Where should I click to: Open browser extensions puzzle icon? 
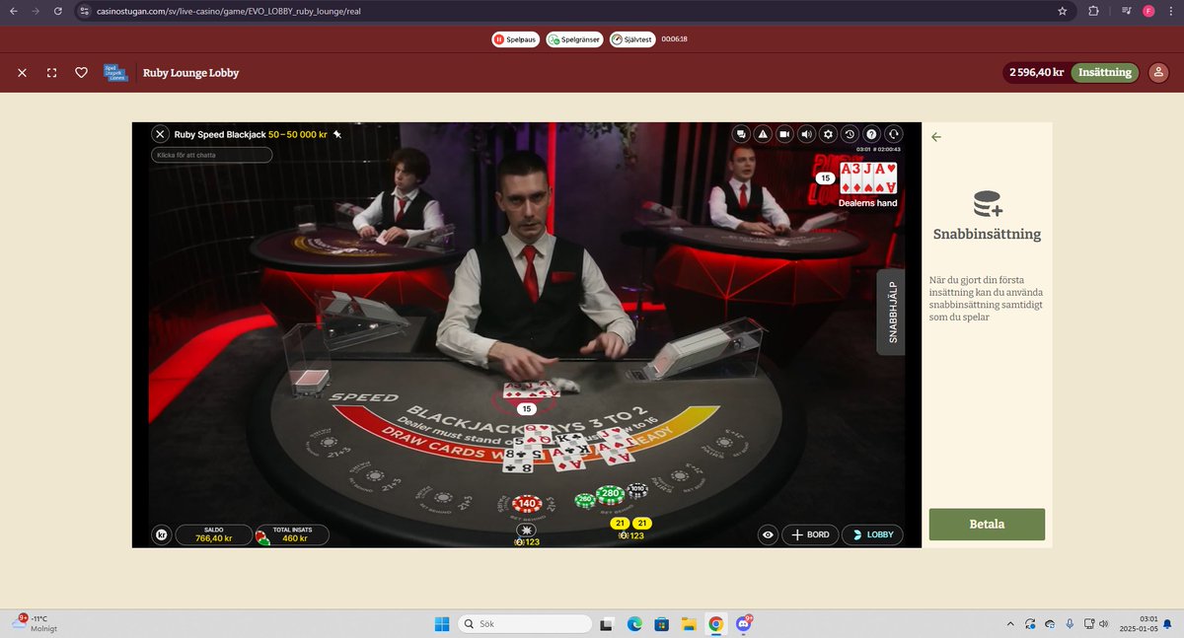pyautogui.click(x=1093, y=11)
